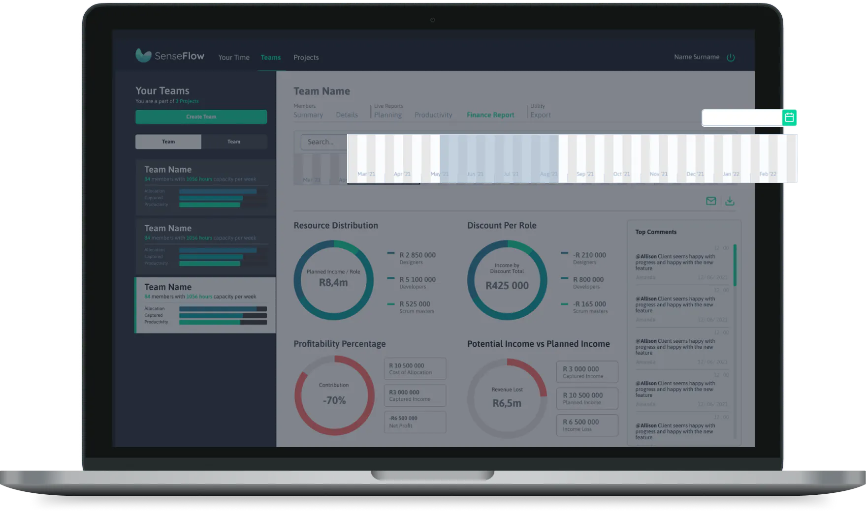Click the R 10 500 000 Cost of Allocation box
Viewport: 866px width, 511px height.
(415, 369)
